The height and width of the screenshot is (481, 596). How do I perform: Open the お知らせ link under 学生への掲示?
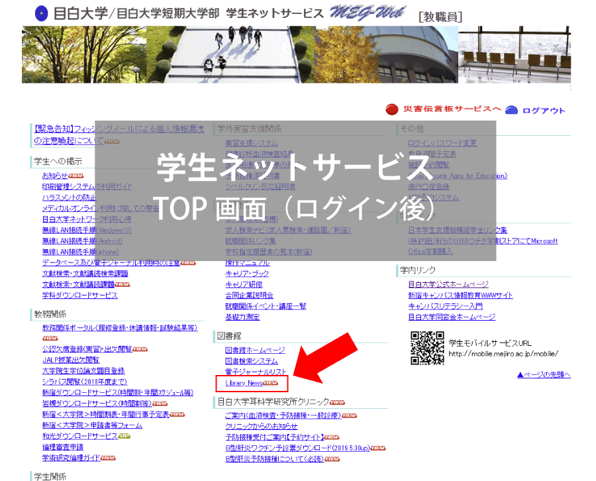tap(55, 176)
